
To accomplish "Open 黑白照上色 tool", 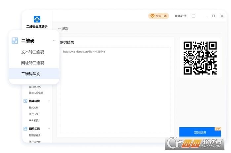I will click(x=35, y=87).
